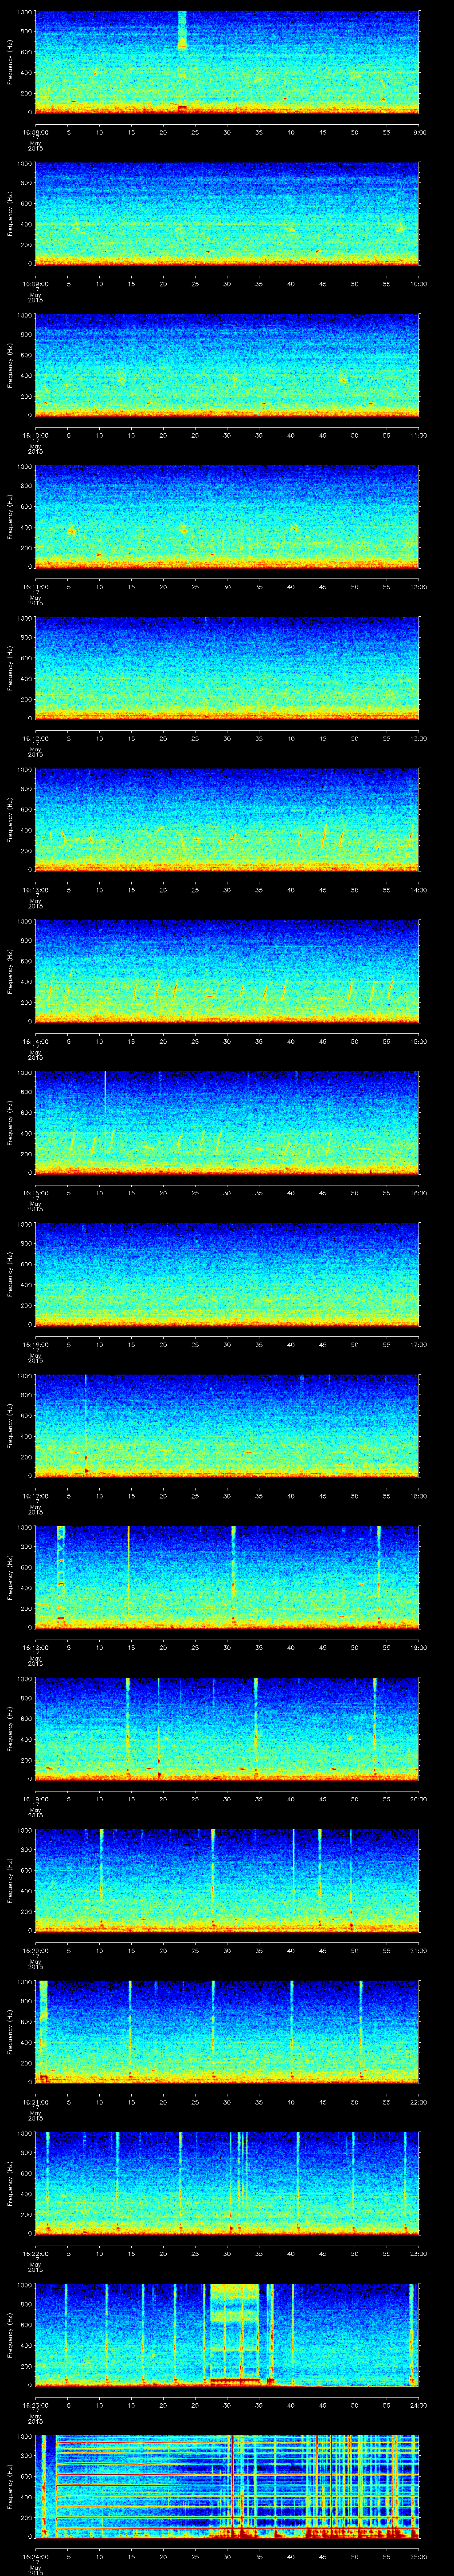The height and width of the screenshot is (2576, 454).
Task: Click the 24:00 end time label
Action: point(418,2405)
